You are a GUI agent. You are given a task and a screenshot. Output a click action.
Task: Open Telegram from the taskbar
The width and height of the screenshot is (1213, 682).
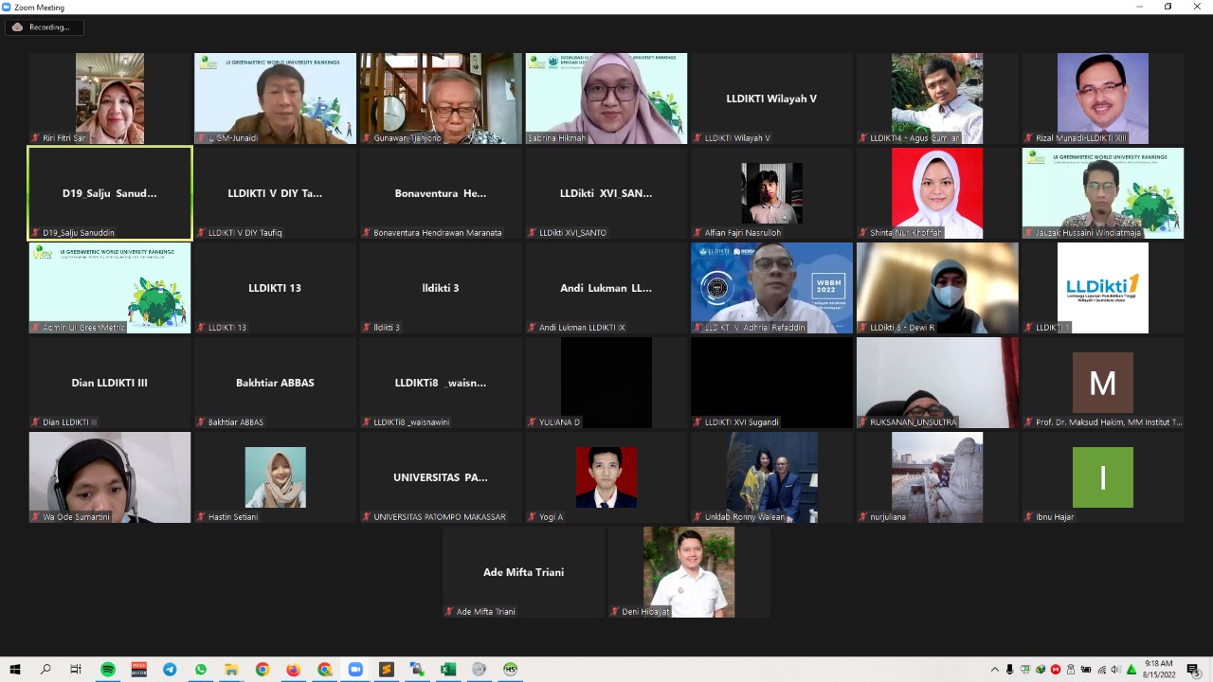(170, 670)
